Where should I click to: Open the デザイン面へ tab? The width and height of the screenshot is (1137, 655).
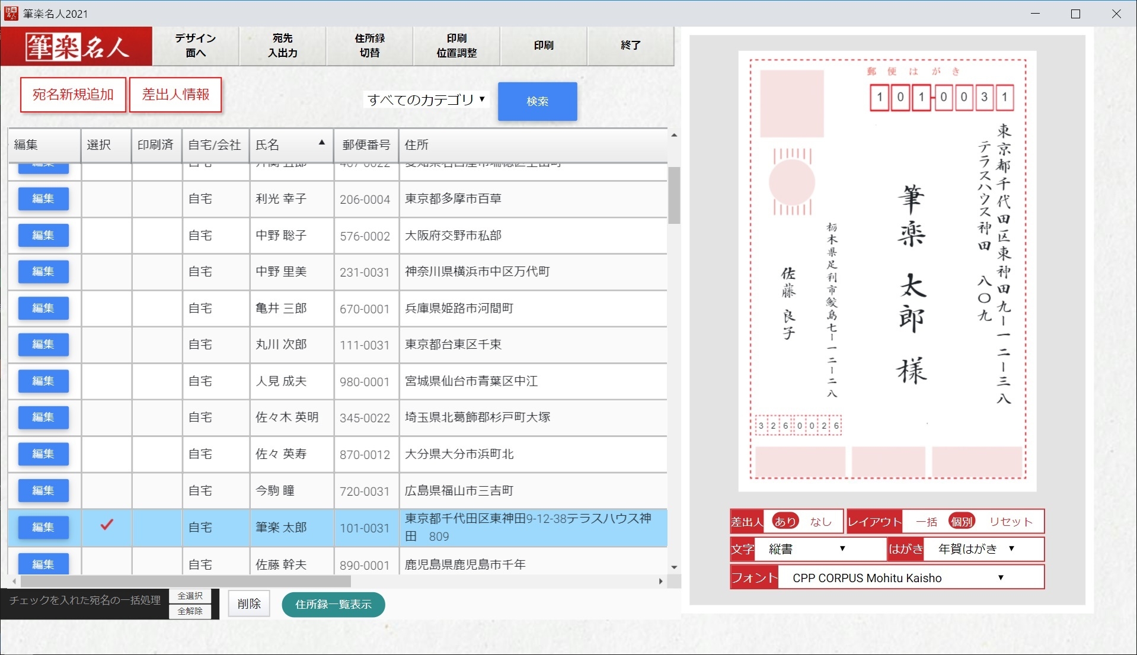pos(196,46)
